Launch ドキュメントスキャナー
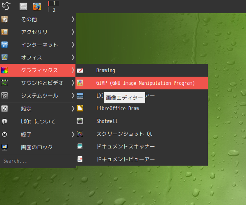 pos(142,146)
